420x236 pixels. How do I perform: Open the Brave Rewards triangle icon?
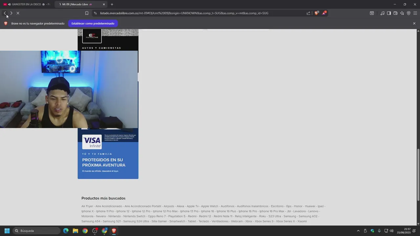point(324,13)
